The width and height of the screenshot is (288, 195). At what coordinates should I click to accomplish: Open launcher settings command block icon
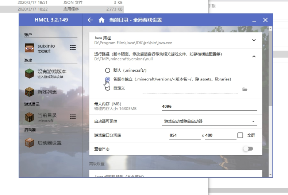pyautogui.click(x=30, y=143)
